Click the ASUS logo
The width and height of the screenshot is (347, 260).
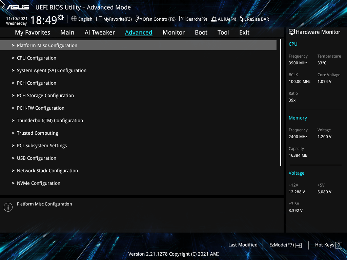[18, 7]
